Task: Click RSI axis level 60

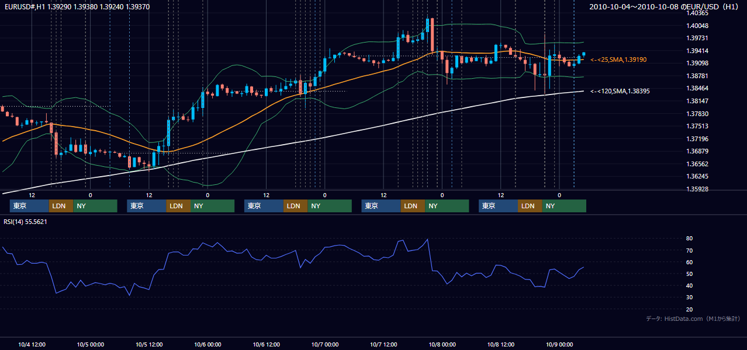Action: (x=689, y=262)
